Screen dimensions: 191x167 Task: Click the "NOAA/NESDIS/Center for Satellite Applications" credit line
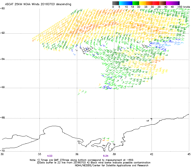point(112,165)
